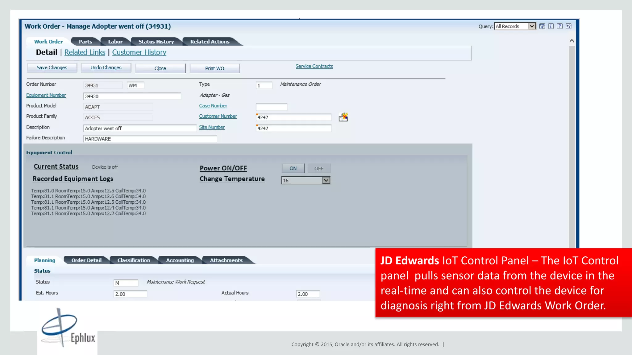Click the Detail heading text
The image size is (632, 355).
pos(47,52)
